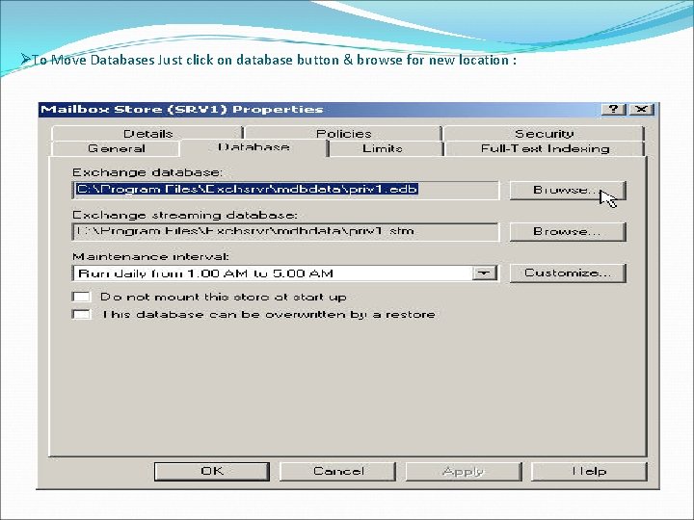Image resolution: width=694 pixels, height=520 pixels.
Task: Open the Full-Text Indexing tab
Action: (x=545, y=148)
